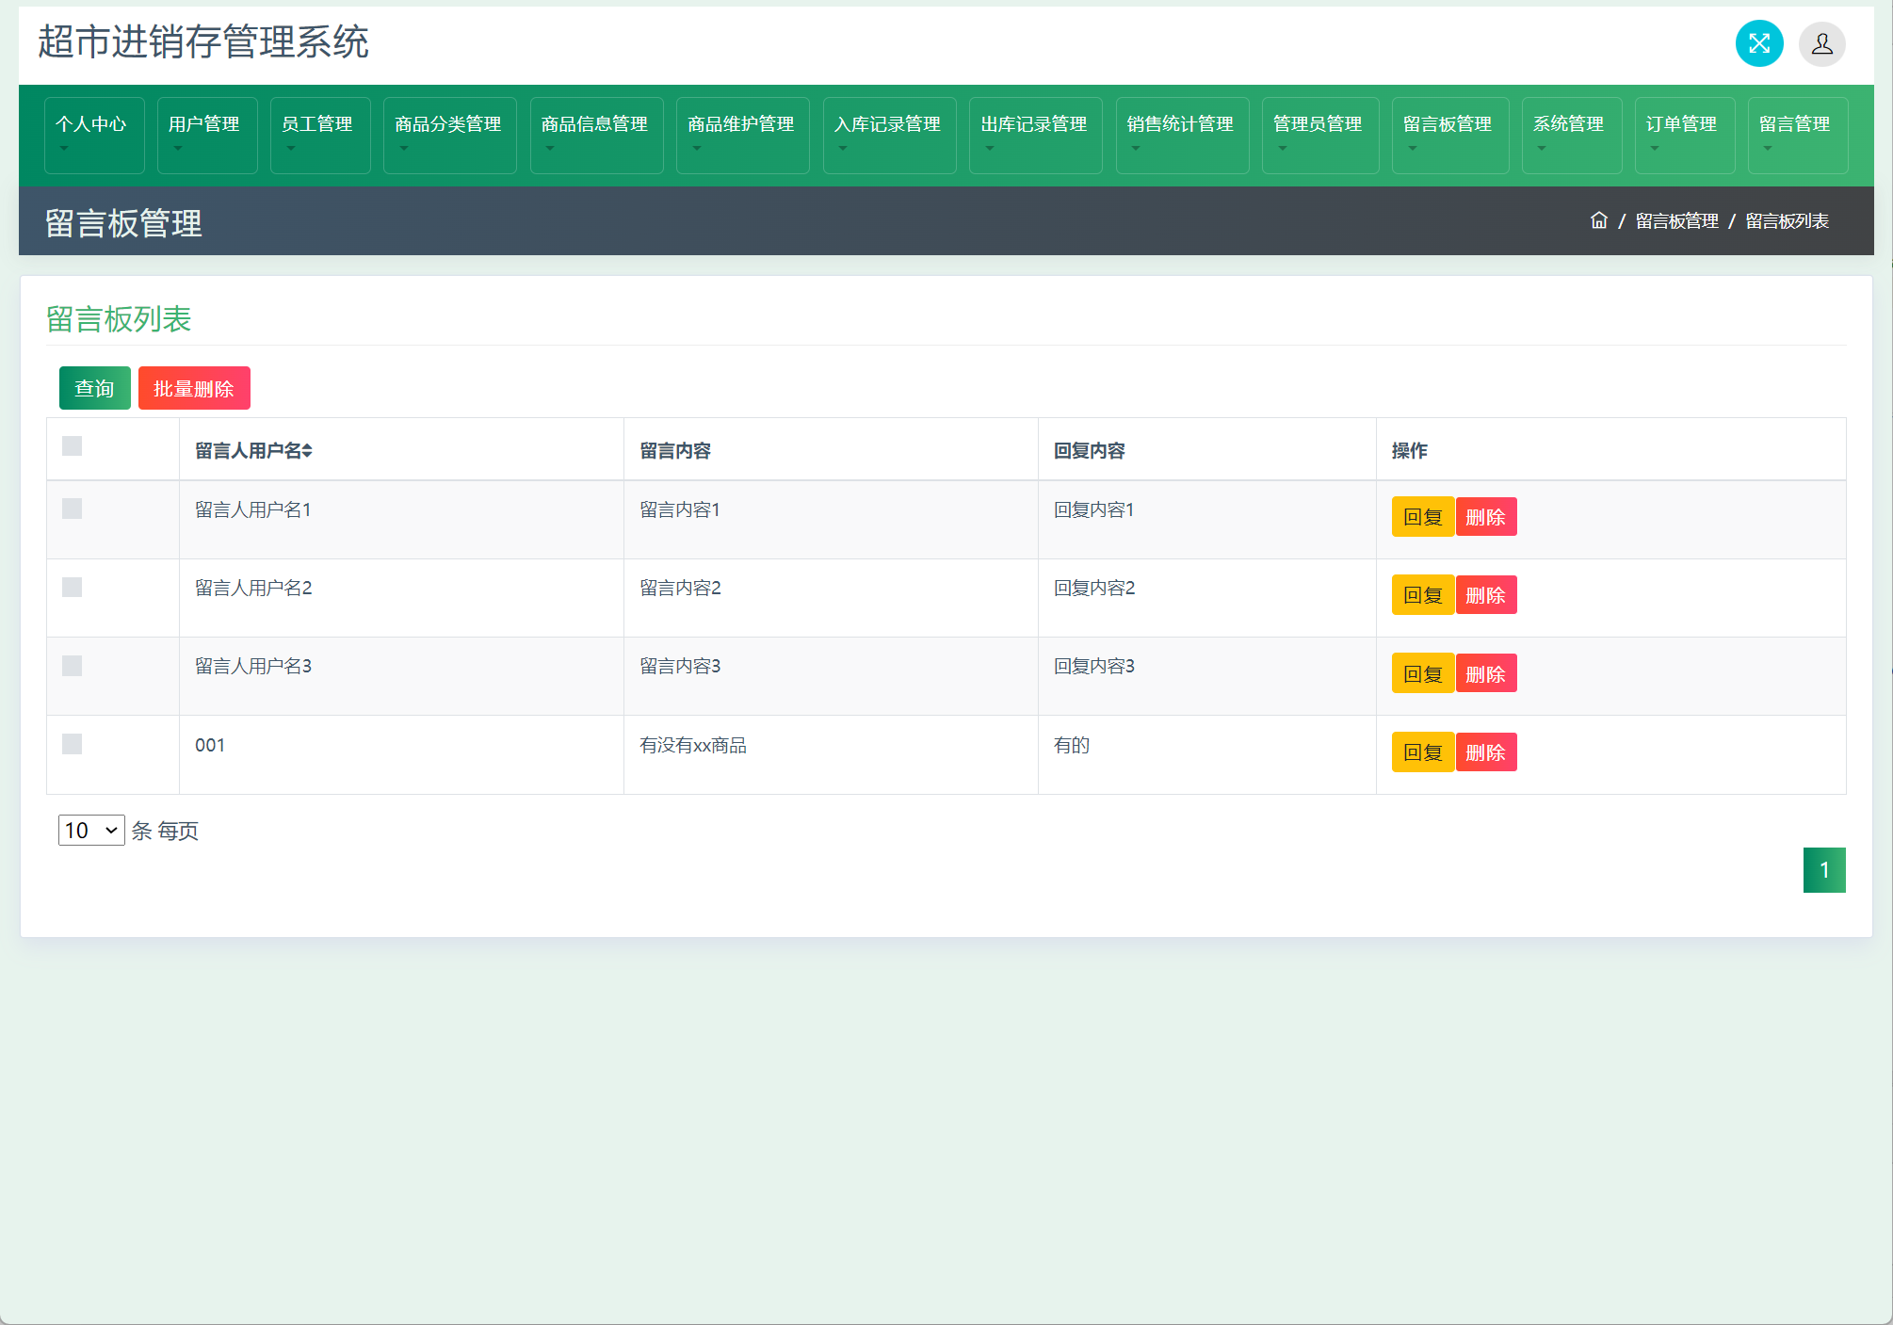Open the user profile avatar icon
1893x1325 pixels.
1821,43
